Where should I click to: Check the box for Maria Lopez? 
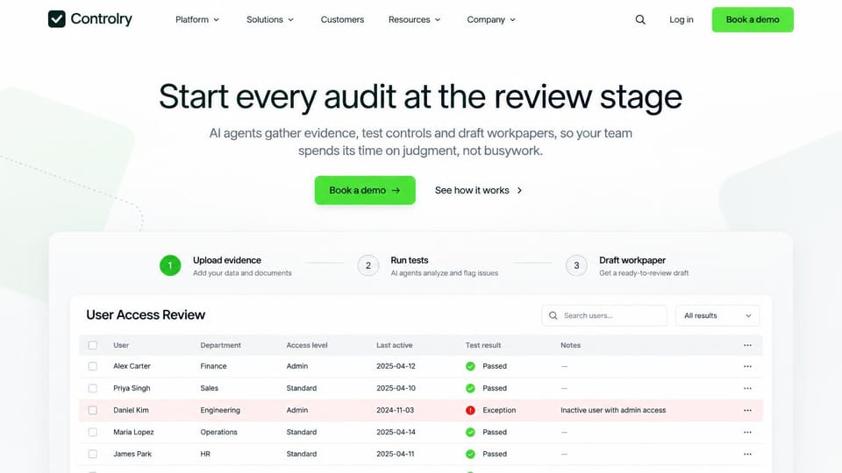pyautogui.click(x=93, y=432)
